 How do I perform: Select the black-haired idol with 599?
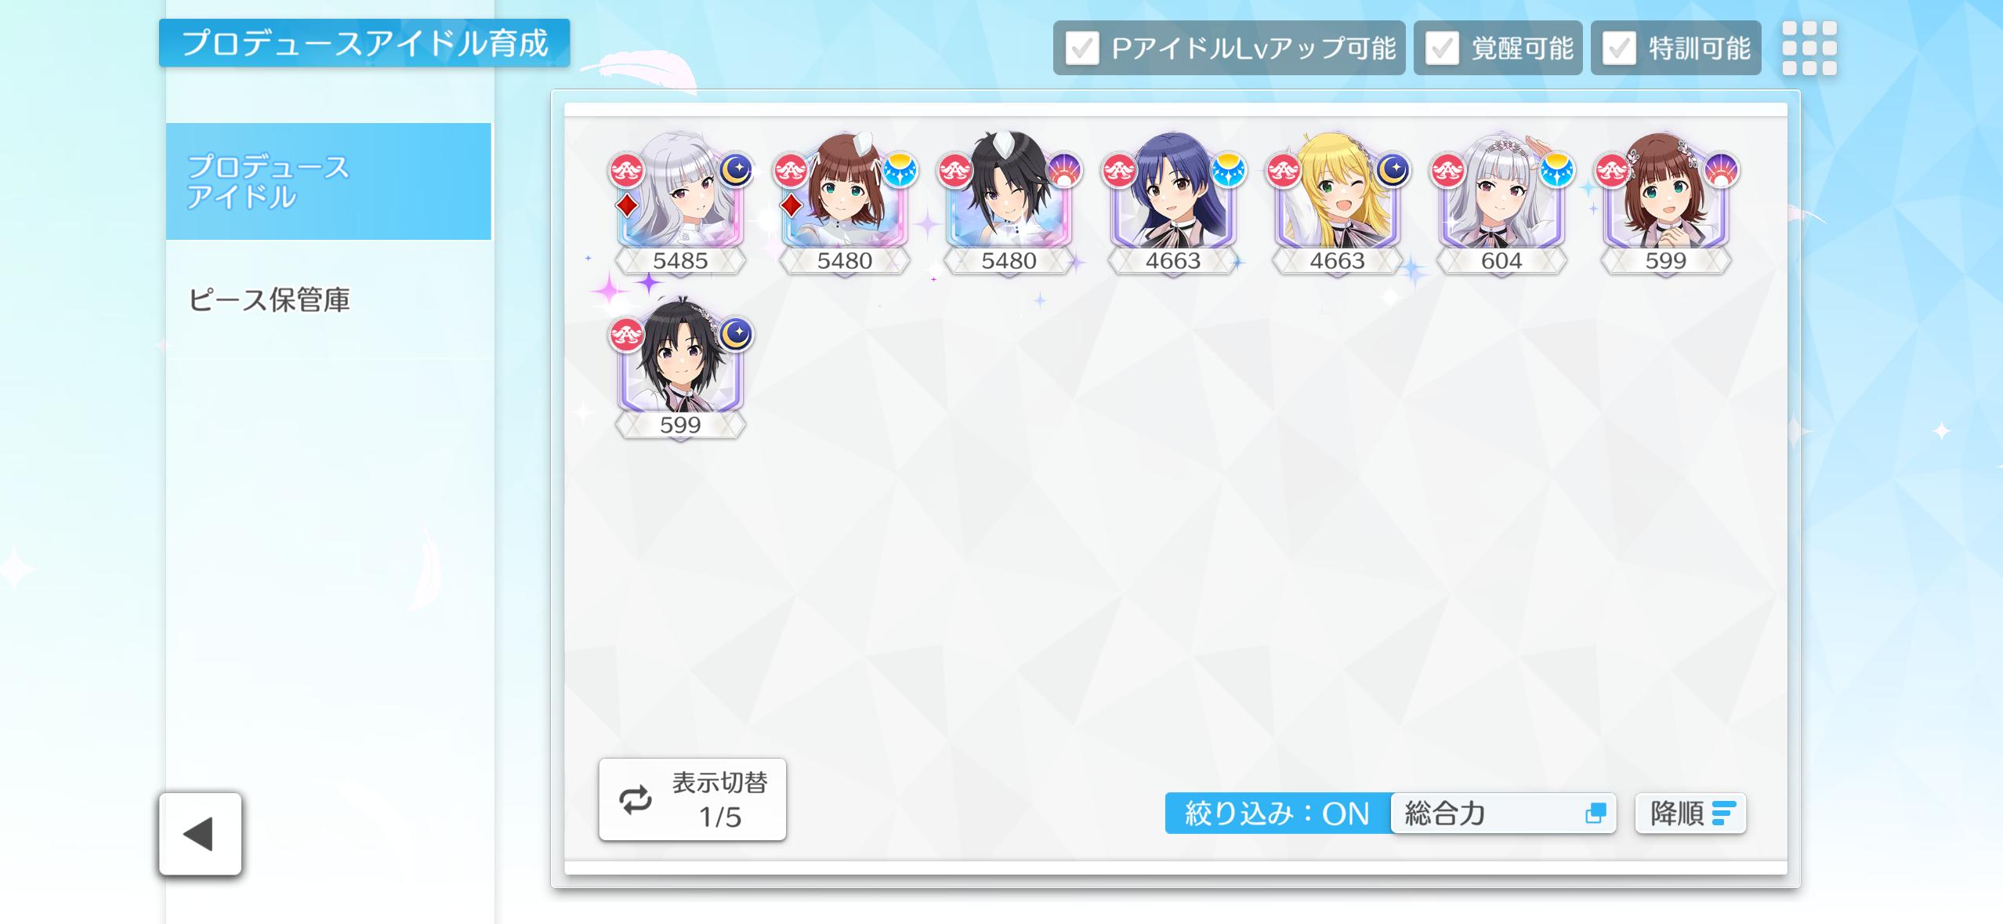[680, 367]
